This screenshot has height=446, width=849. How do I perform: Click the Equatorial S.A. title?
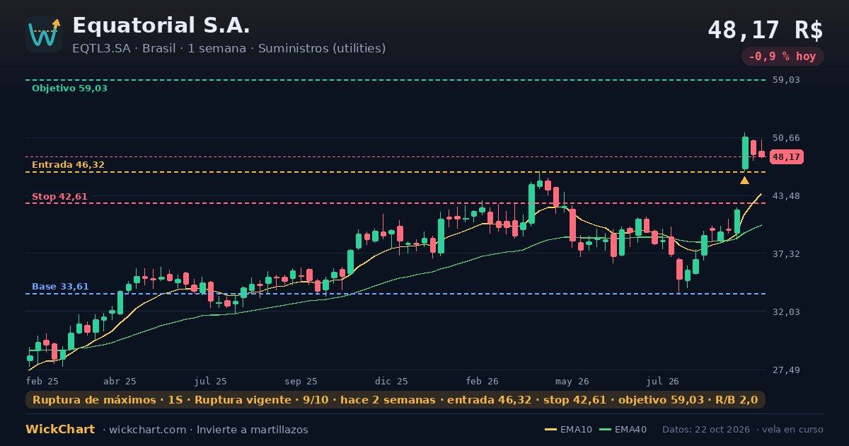tap(161, 25)
